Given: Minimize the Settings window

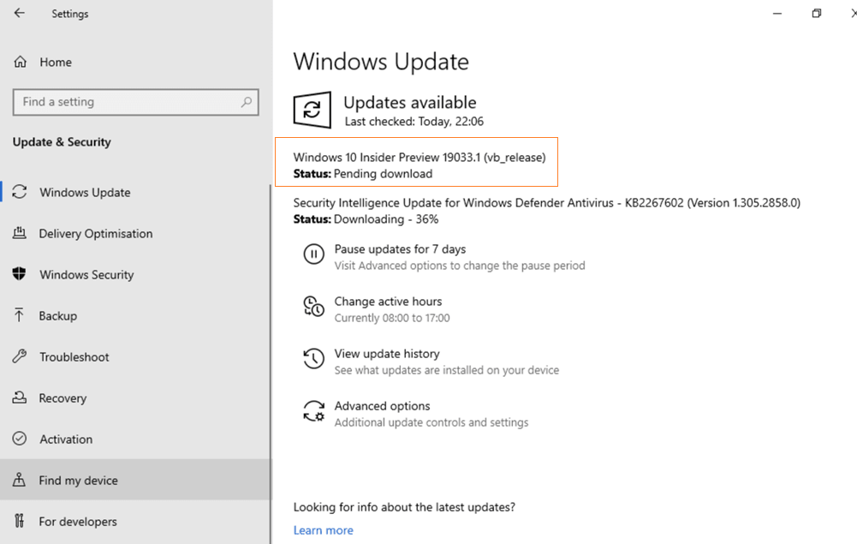Looking at the screenshot, I should (x=777, y=13).
